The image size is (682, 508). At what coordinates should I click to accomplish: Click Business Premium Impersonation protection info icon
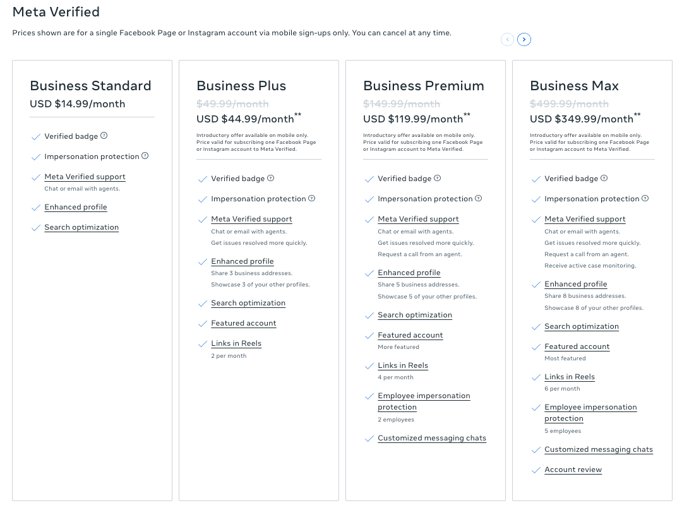tap(478, 198)
